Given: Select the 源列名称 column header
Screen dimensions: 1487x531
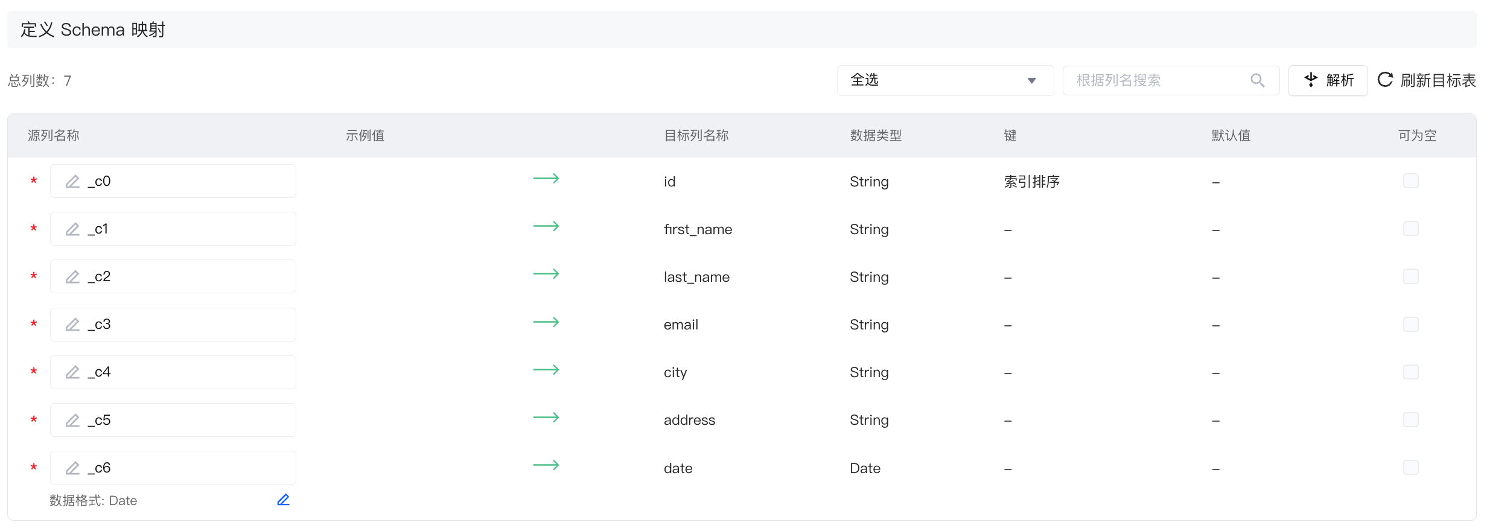Looking at the screenshot, I should (x=54, y=136).
